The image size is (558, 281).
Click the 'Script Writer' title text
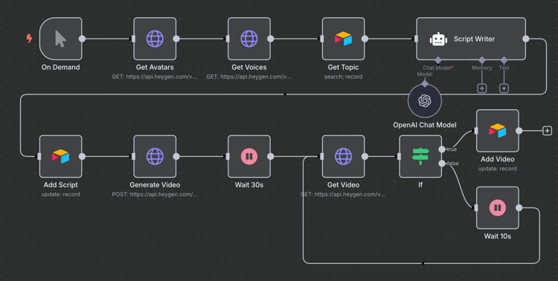pos(474,39)
